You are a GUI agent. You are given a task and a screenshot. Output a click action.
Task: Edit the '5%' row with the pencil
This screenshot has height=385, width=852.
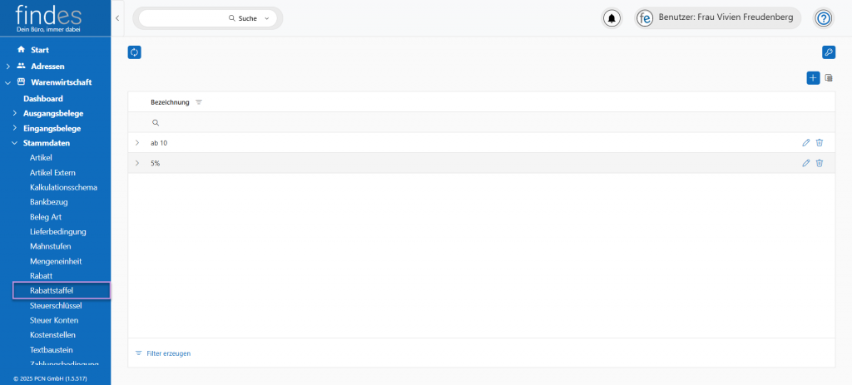click(805, 163)
